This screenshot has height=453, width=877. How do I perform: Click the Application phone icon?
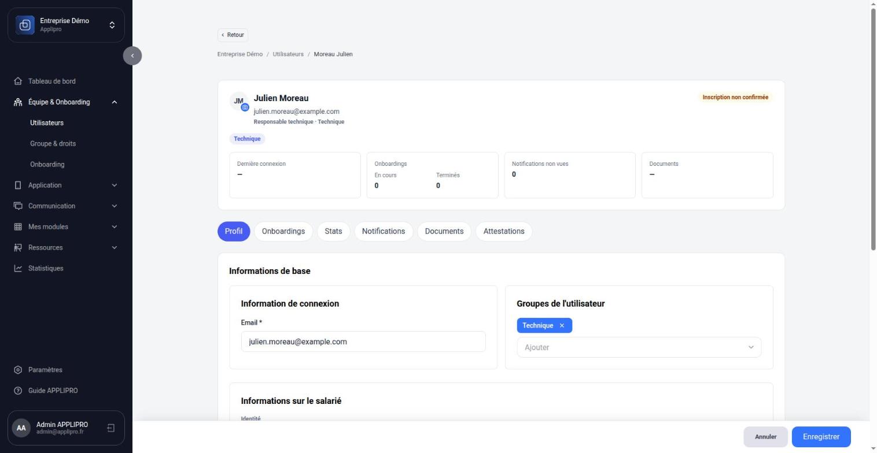click(18, 185)
